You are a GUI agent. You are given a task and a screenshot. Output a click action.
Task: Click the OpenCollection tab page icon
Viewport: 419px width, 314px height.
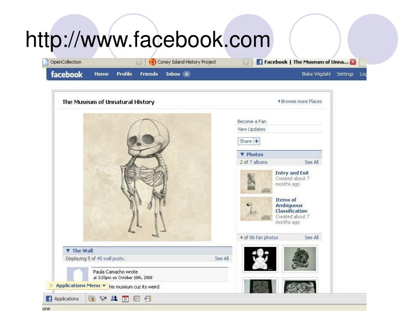(45, 62)
